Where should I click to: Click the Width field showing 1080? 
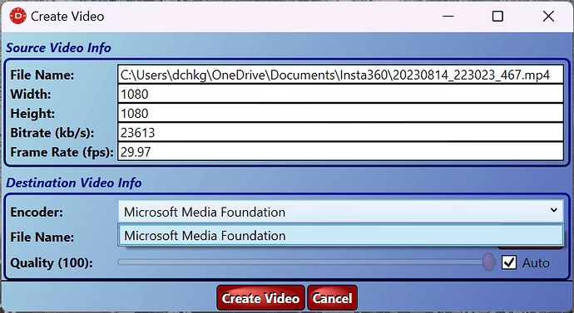tap(340, 94)
